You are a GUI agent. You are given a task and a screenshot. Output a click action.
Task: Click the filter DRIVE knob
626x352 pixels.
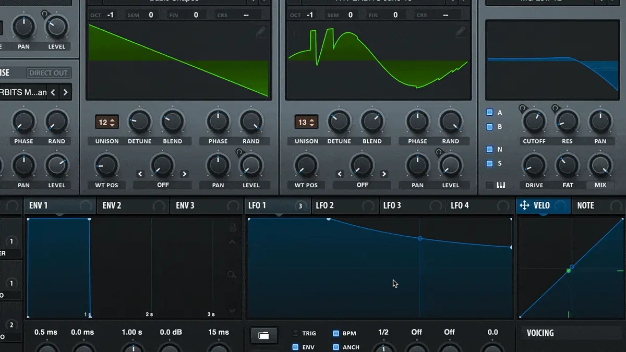tap(534, 165)
